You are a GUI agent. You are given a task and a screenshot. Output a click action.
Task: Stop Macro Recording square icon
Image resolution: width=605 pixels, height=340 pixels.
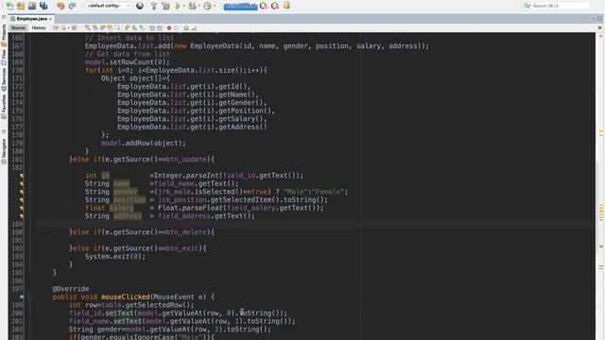point(177,27)
